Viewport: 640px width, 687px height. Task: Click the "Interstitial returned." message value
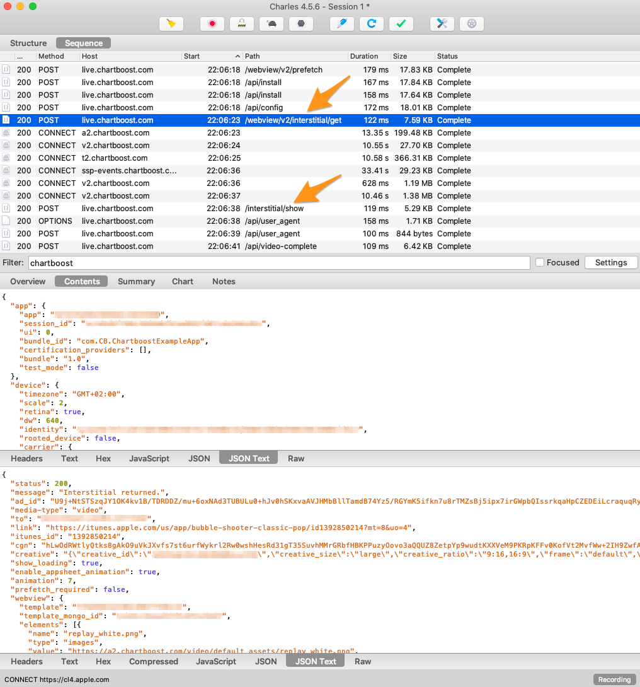coord(111,492)
